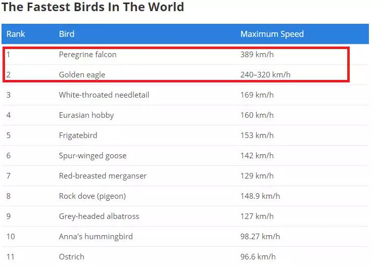Click the Bird column header
Viewport: 373px width, 266px height.
(x=67, y=34)
